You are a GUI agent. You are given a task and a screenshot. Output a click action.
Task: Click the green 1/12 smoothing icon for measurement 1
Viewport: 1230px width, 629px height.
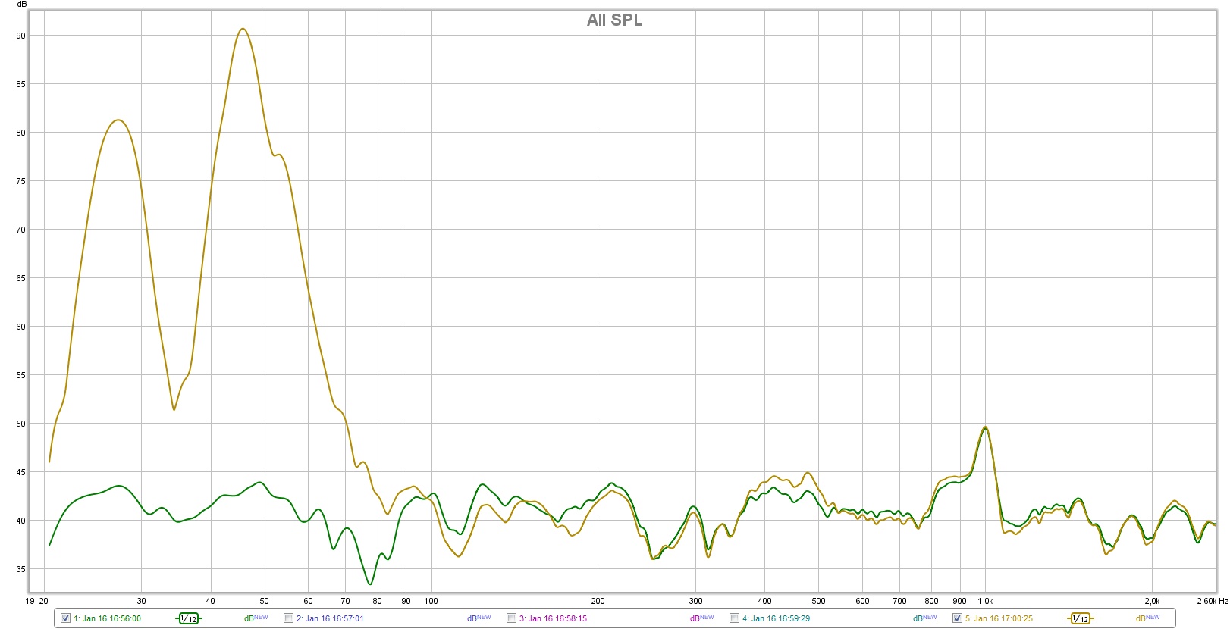point(188,618)
